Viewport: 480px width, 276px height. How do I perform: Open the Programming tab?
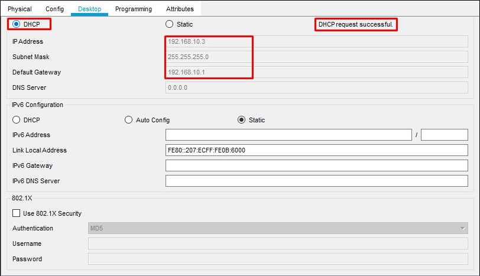pyautogui.click(x=134, y=9)
